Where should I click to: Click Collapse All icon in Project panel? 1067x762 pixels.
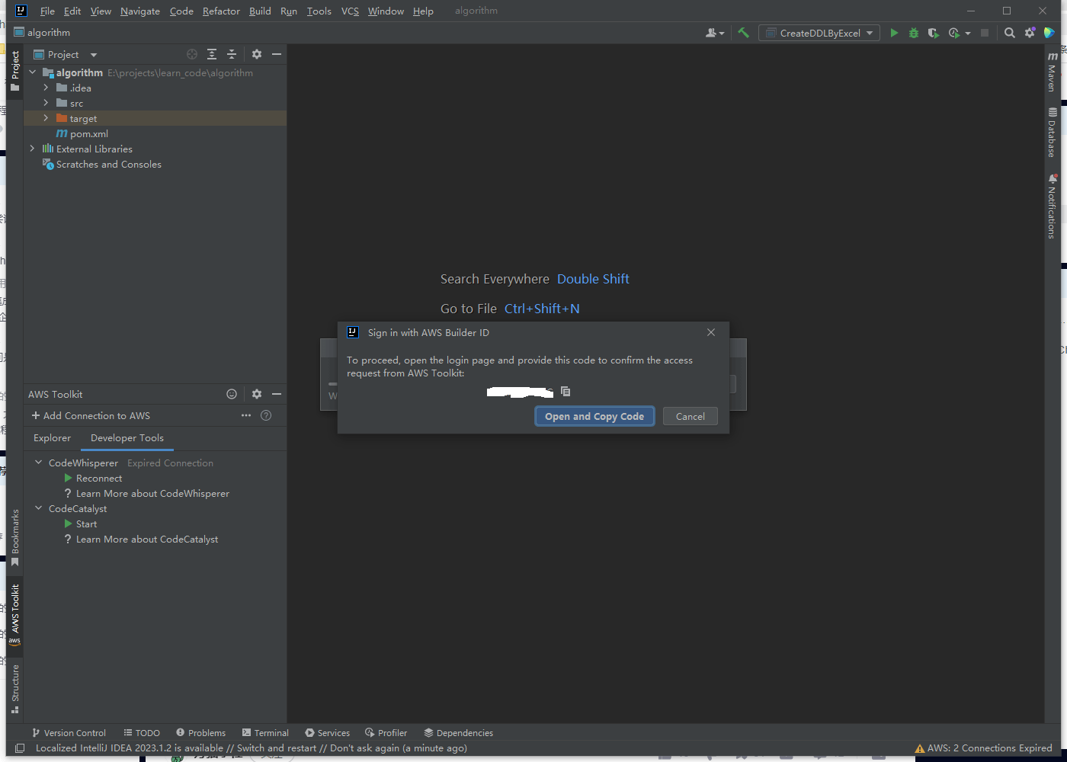point(232,54)
